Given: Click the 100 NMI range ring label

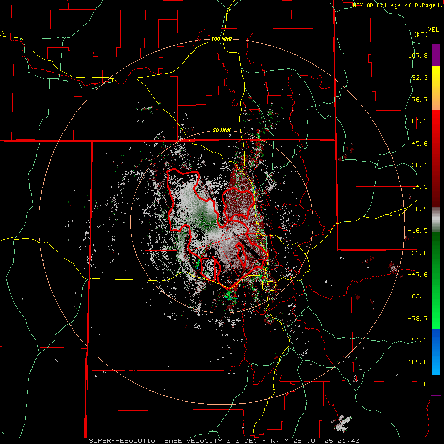Looking at the screenshot, I should pos(222,39).
